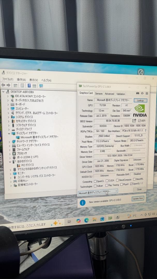Switch to the Advanced tab

(109, 94)
